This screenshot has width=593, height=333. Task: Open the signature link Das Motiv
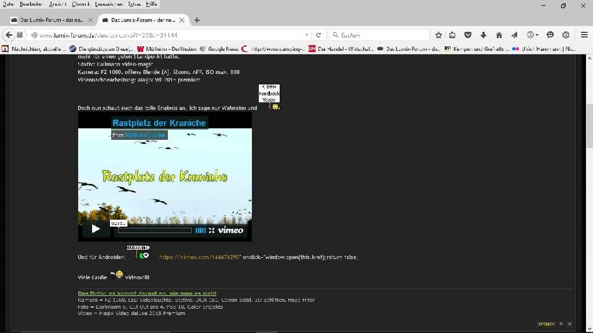click(x=147, y=293)
